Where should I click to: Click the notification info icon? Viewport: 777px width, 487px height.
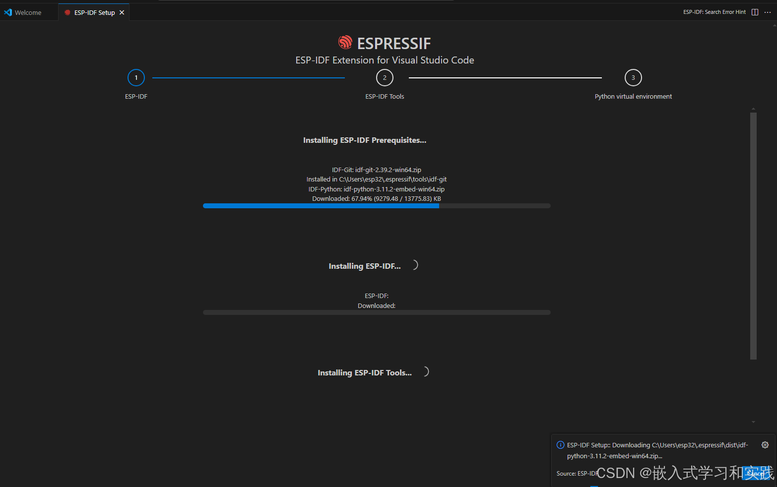pos(561,445)
